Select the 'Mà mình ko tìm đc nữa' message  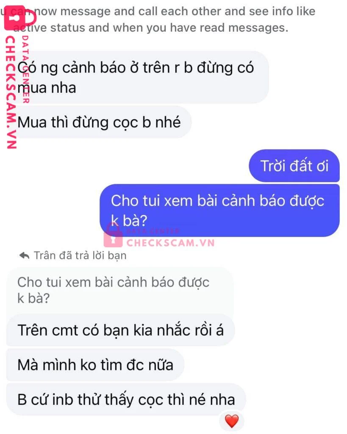(95, 364)
